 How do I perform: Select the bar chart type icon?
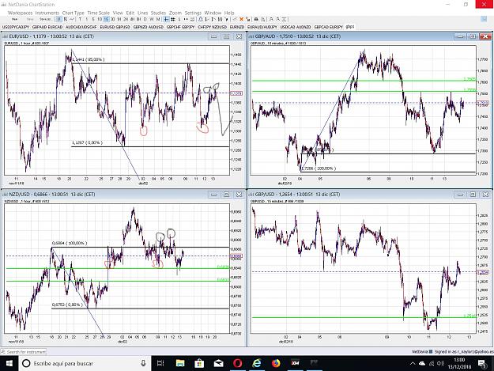coord(59,19)
